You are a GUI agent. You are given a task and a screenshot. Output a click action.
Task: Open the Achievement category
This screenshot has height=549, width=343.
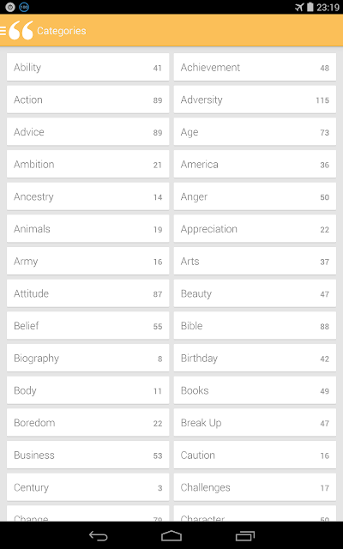tap(255, 67)
